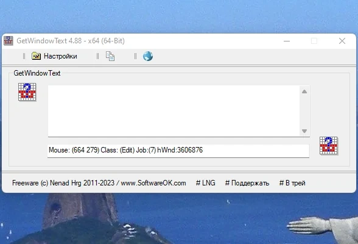Click the Mouse/Class/hWnd info field
The width and height of the screenshot is (358, 244).
click(178, 150)
